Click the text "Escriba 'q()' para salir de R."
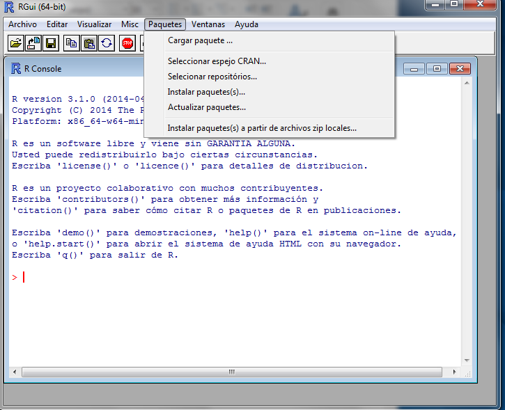505x410 pixels. [95, 255]
